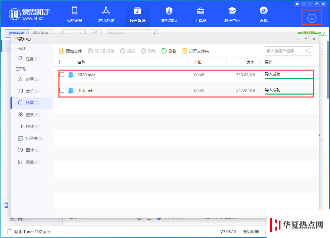Image resolution: width=330 pixels, height=238 pixels.
Task: Click the bell icon of 2020.m4r
Action: pos(71,75)
